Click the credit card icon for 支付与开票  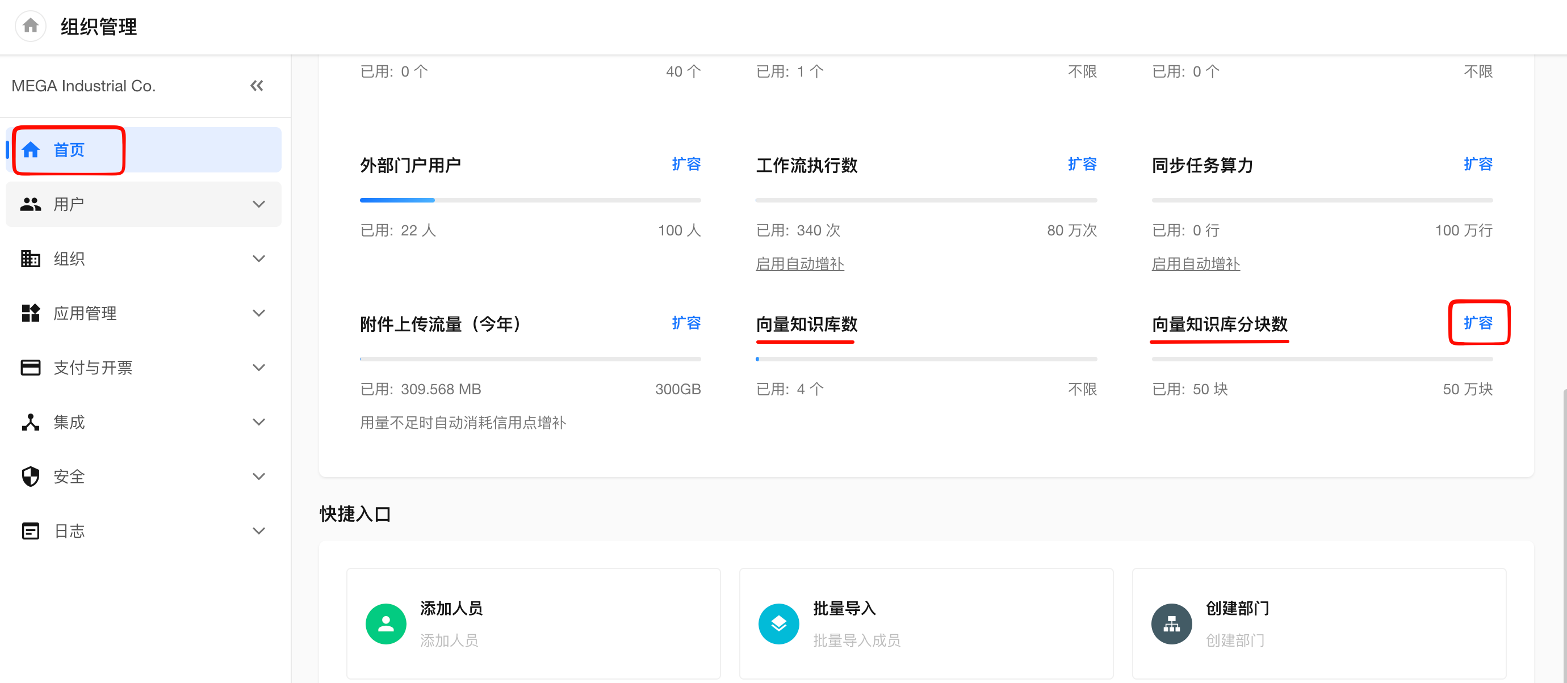pyautogui.click(x=31, y=368)
